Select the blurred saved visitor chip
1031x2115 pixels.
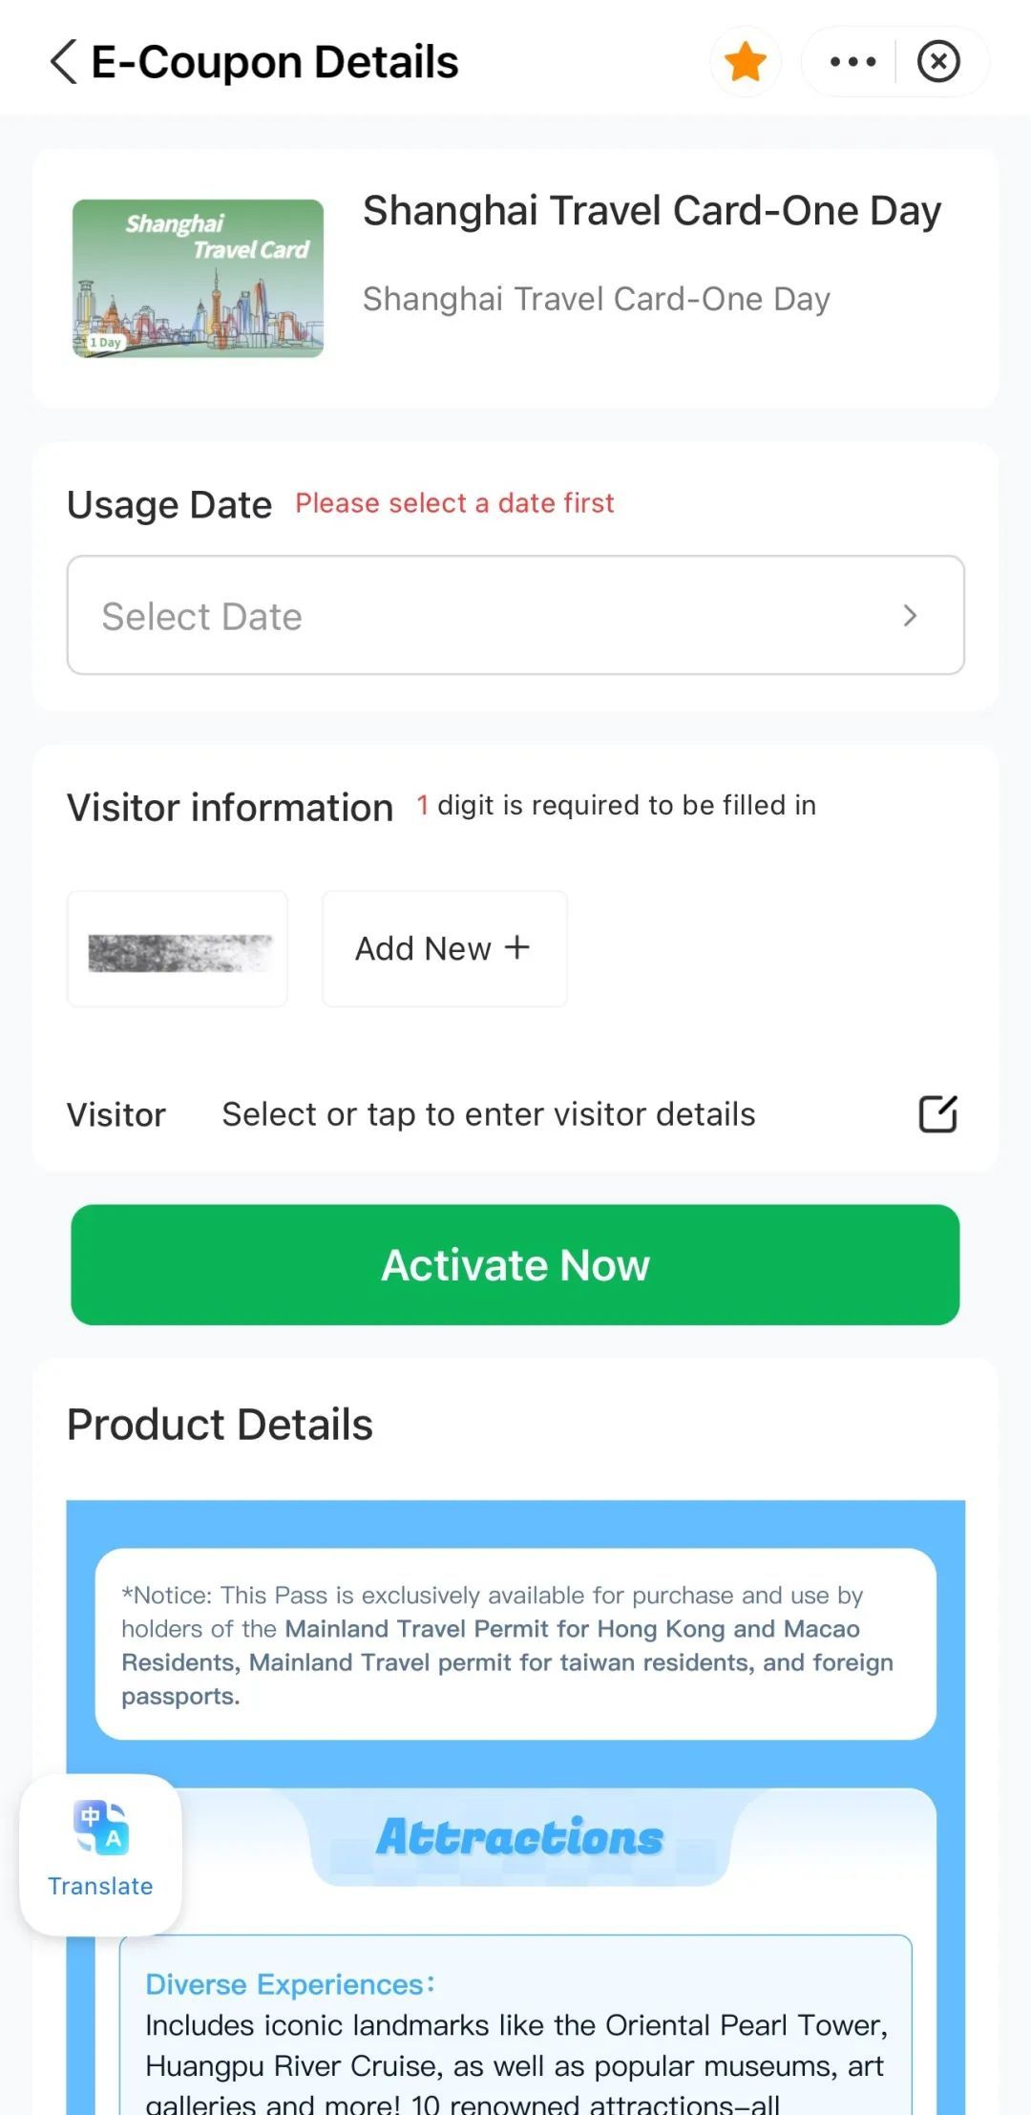click(x=178, y=949)
